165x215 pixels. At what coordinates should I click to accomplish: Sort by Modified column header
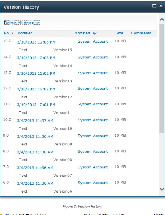(25, 33)
